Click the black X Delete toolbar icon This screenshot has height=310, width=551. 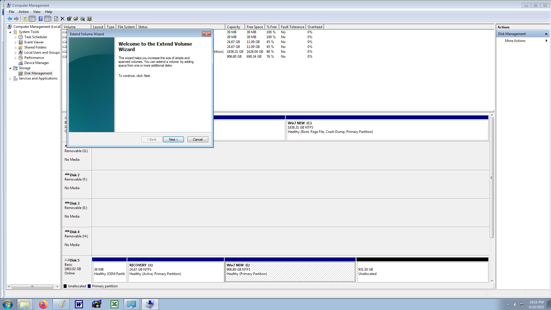pos(62,19)
